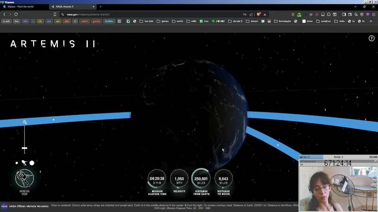Open the Brave Rewards triangle icon

click(265, 14)
